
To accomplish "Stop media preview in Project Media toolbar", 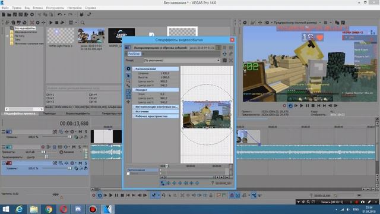I will pos(56,23).
